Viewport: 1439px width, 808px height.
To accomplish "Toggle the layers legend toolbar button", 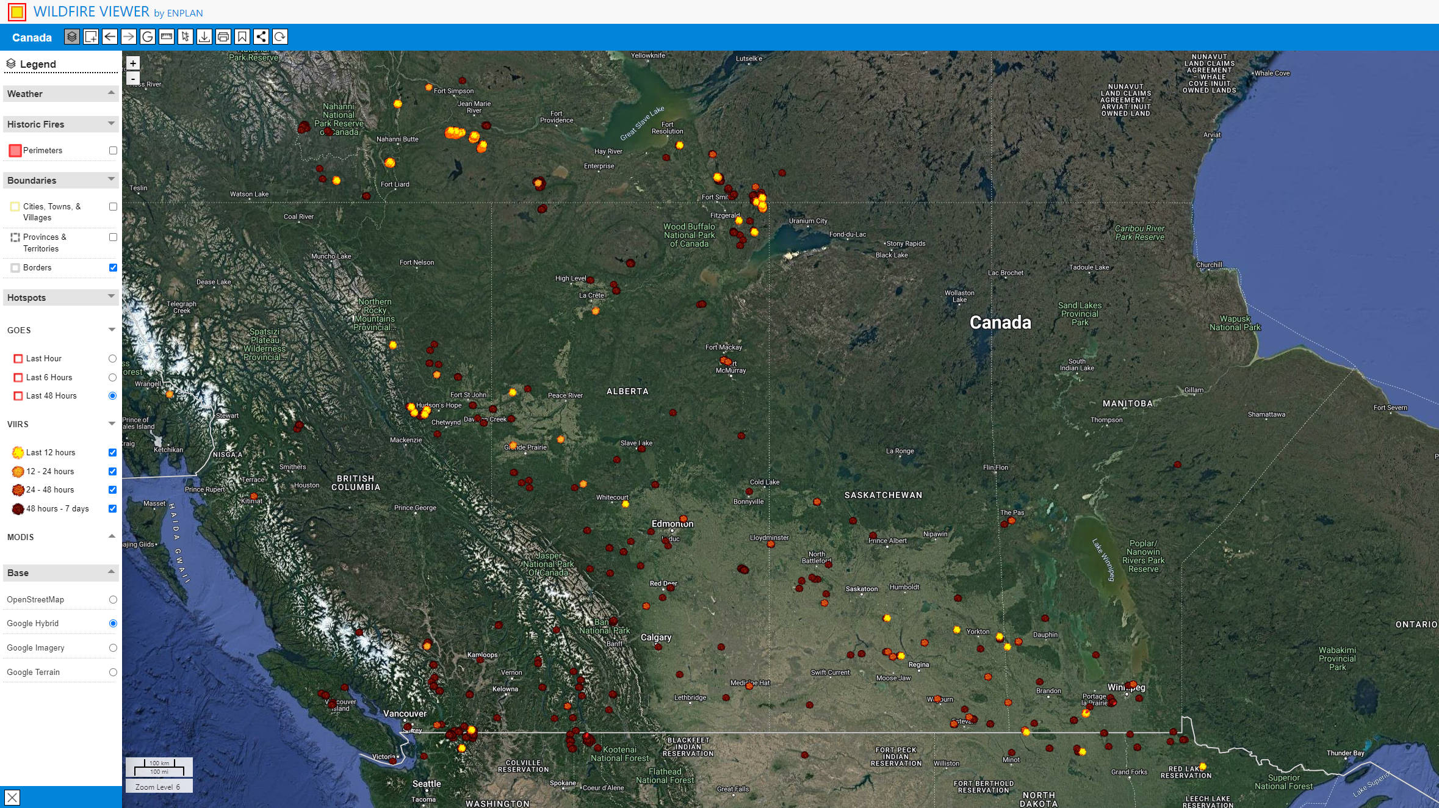I will click(x=72, y=37).
